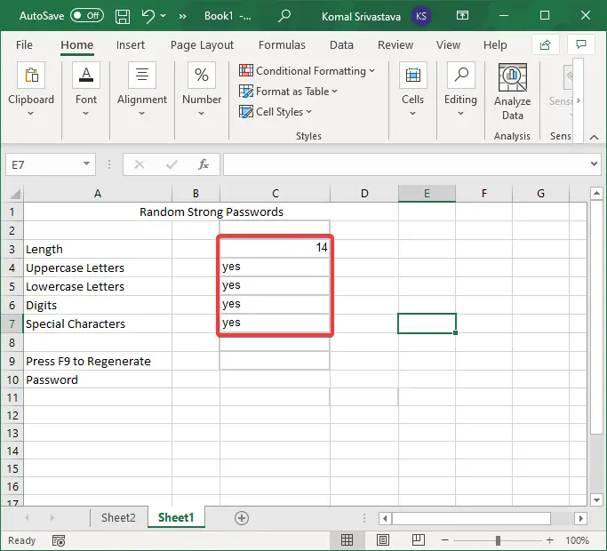The width and height of the screenshot is (607, 551).
Task: Click the Undo arrow icon
Action: (x=148, y=16)
